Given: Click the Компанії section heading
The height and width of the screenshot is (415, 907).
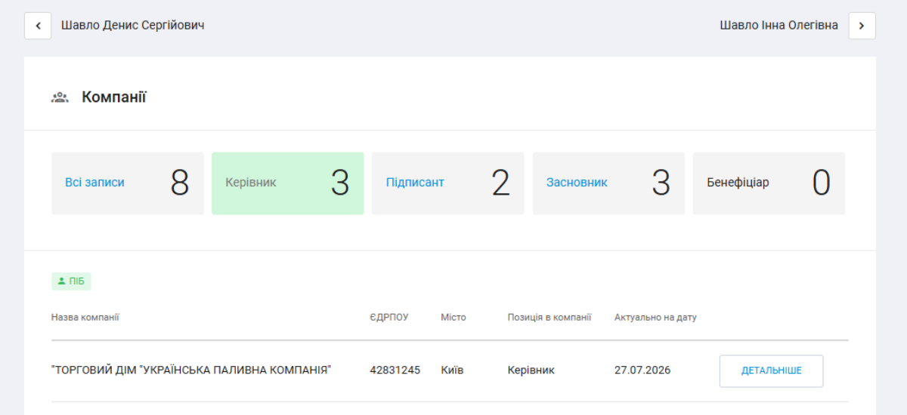Looking at the screenshot, I should pyautogui.click(x=114, y=97).
